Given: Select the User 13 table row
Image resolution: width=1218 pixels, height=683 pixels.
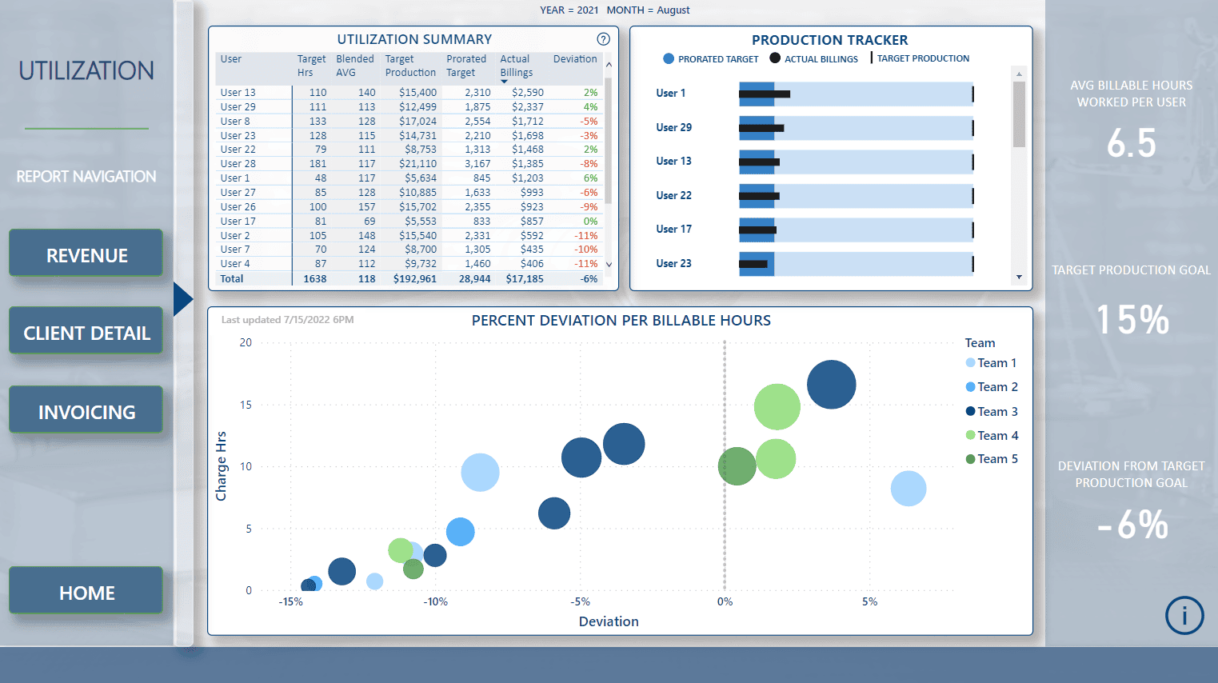Looking at the screenshot, I should [409, 93].
